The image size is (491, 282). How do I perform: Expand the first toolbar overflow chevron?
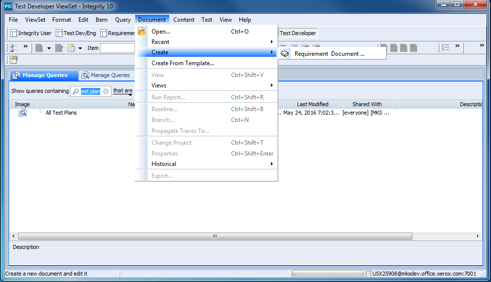26,46
